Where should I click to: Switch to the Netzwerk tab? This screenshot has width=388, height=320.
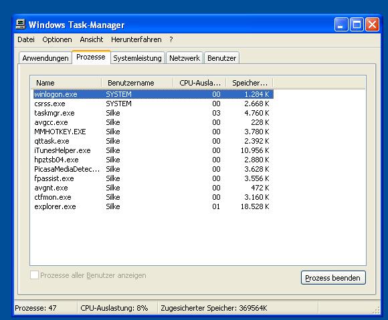(x=185, y=58)
